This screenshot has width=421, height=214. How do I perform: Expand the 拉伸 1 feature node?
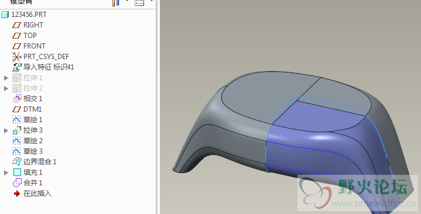(x=6, y=78)
